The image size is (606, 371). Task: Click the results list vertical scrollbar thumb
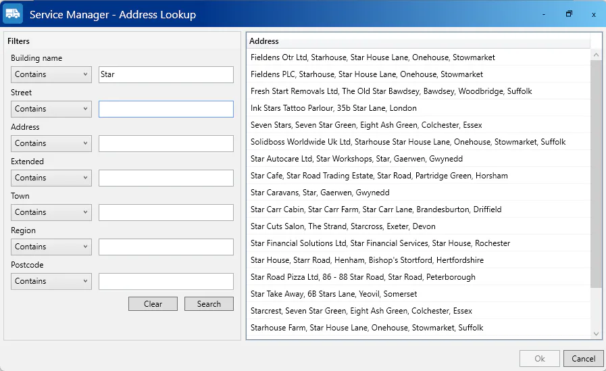[x=596, y=174]
